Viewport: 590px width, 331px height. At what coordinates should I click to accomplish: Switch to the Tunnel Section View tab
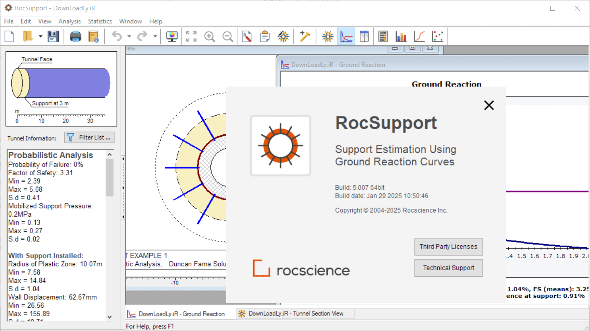click(295, 313)
